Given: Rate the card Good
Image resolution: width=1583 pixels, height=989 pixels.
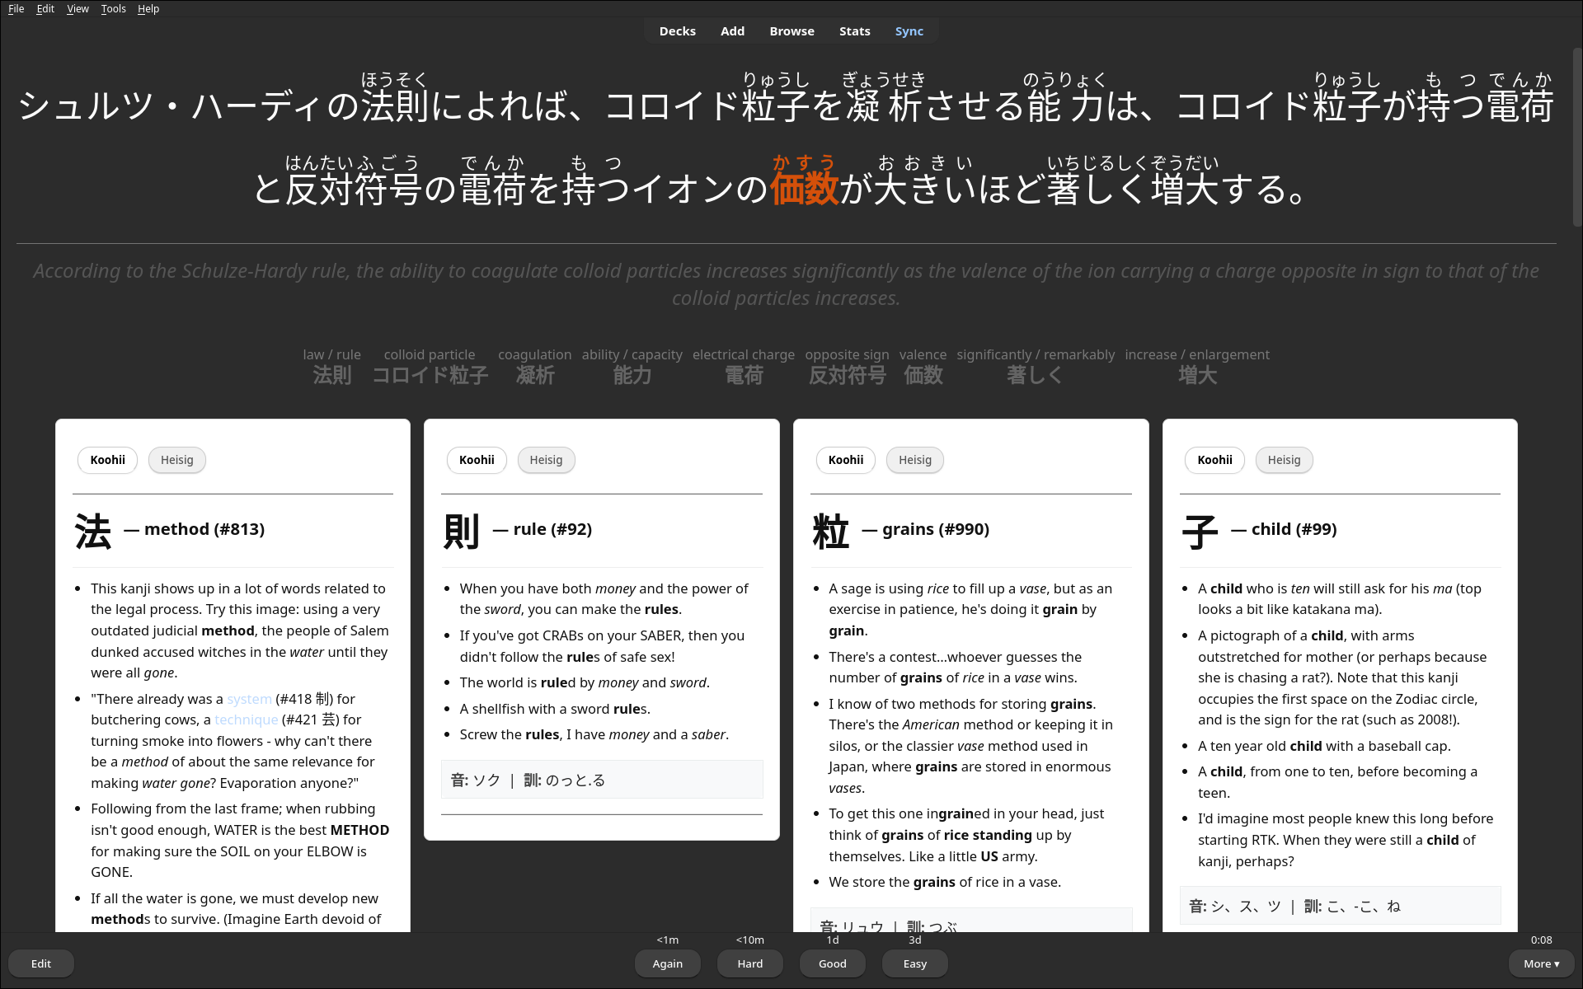Looking at the screenshot, I should (x=833, y=963).
